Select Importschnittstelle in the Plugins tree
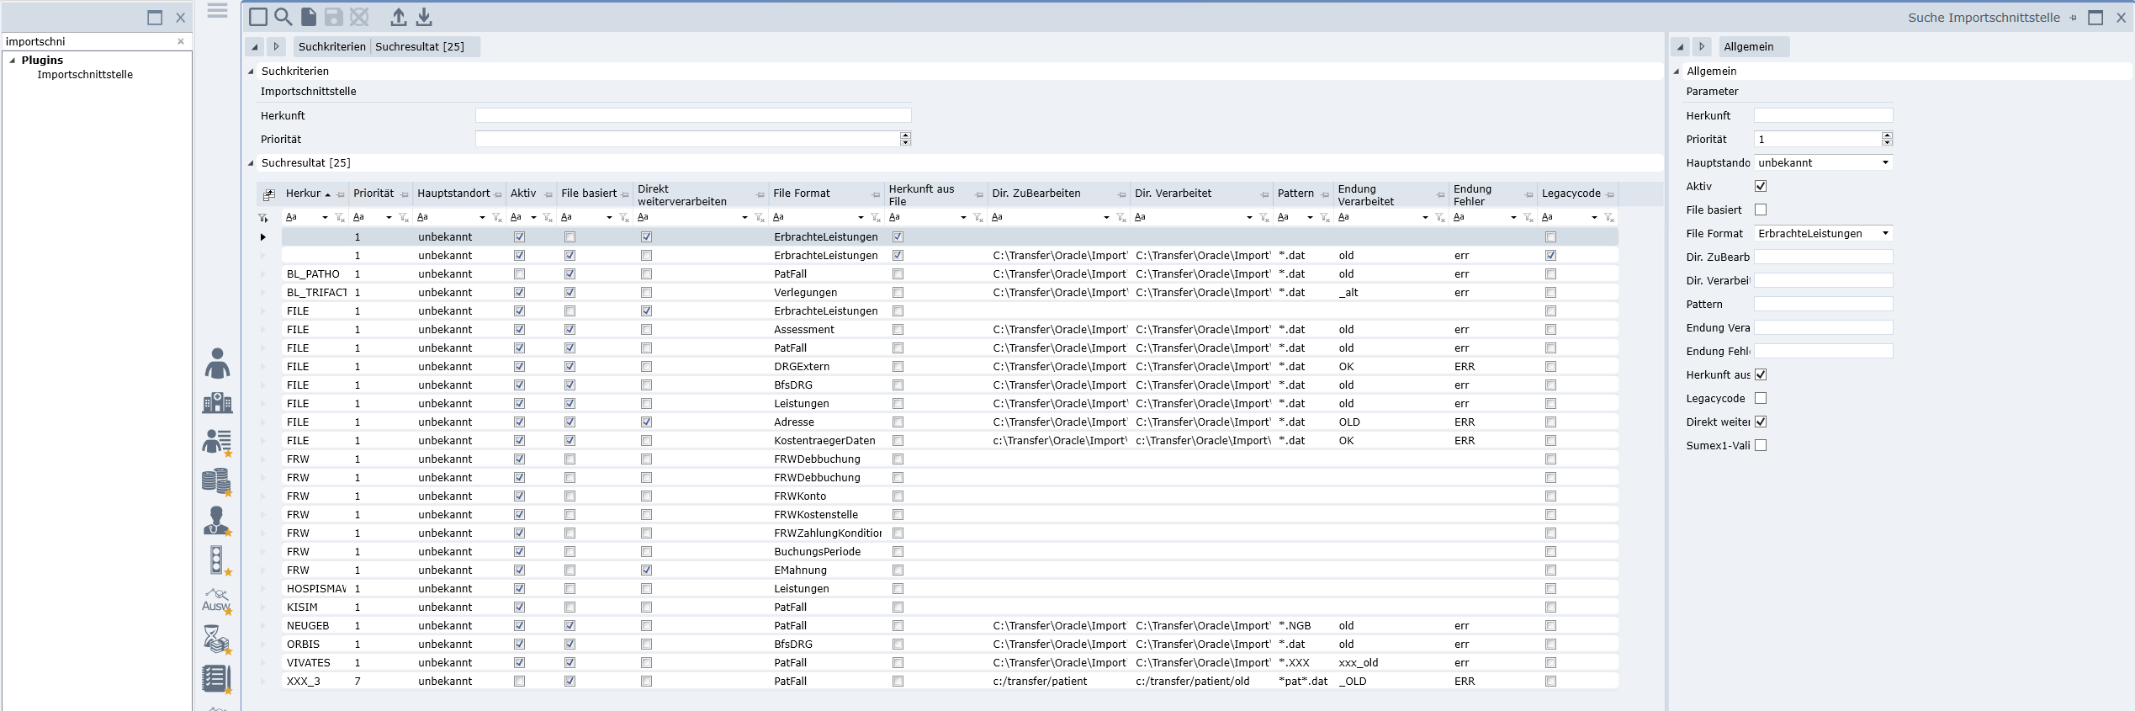Image resolution: width=2135 pixels, height=711 pixels. tap(85, 75)
